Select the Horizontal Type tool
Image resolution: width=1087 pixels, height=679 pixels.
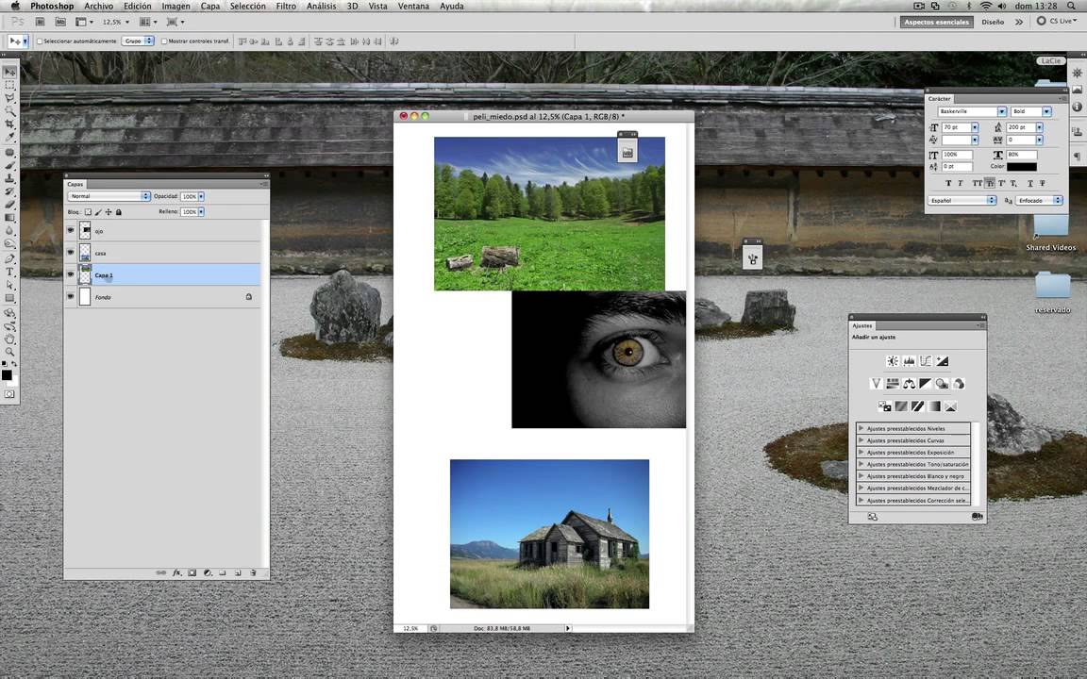tap(9, 271)
